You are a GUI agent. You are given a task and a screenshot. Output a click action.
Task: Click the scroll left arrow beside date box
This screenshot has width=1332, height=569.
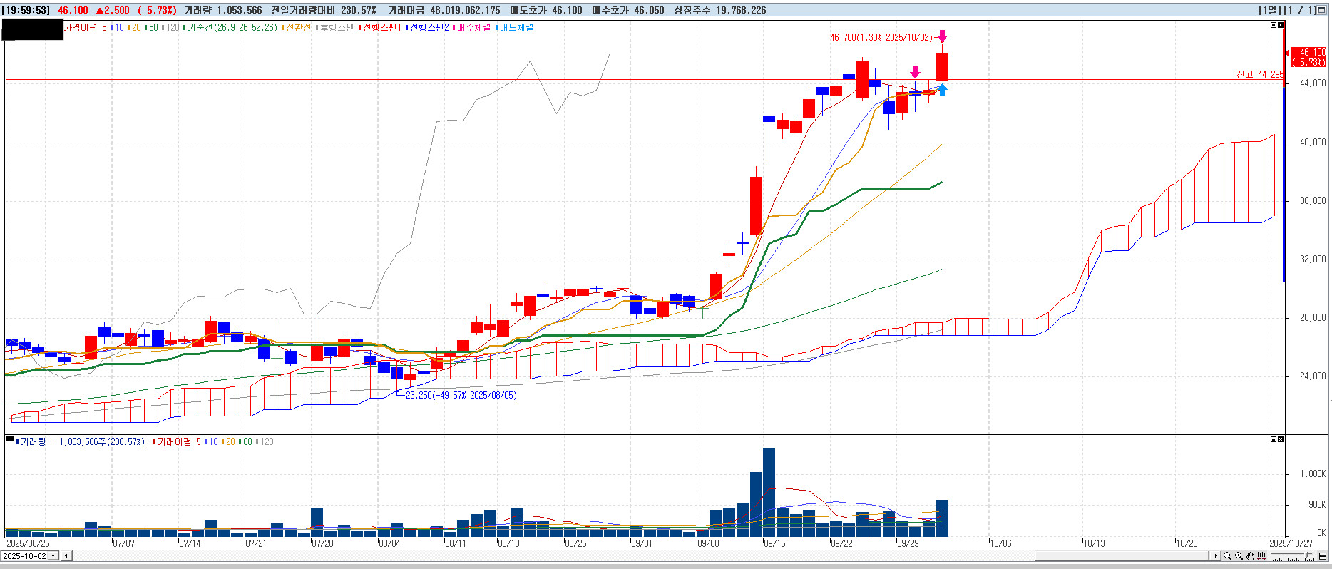click(x=66, y=556)
